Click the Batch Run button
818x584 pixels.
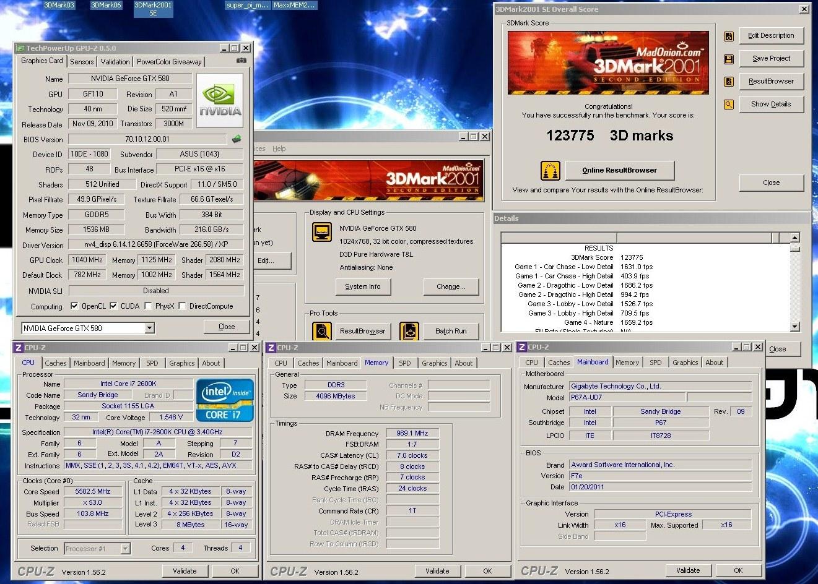450,331
